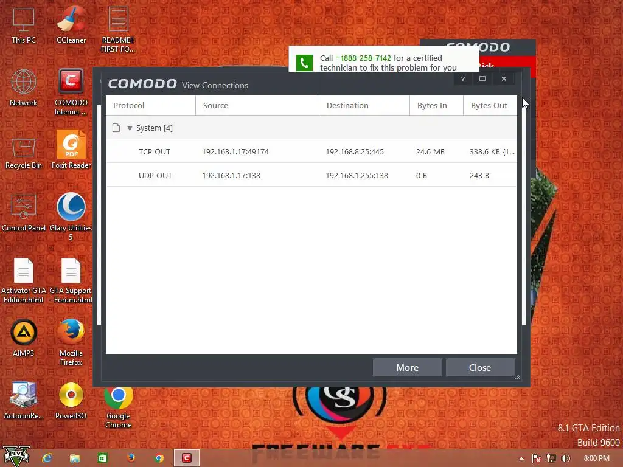
Task: Open Windows Store taskbar icon
Action: tap(102, 458)
